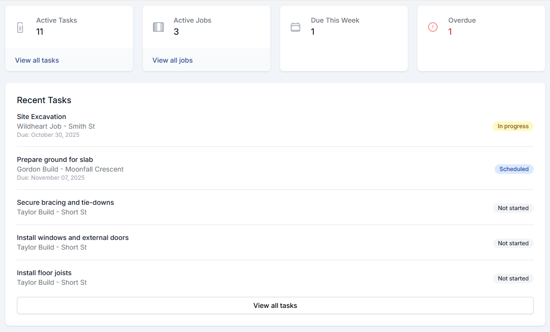
Task: Click the Scheduled status badge
Action: point(514,169)
